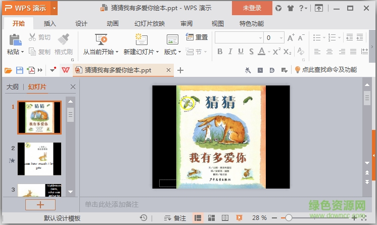Open the 开始 ribbon tab
The image size is (377, 225).
coord(19,24)
